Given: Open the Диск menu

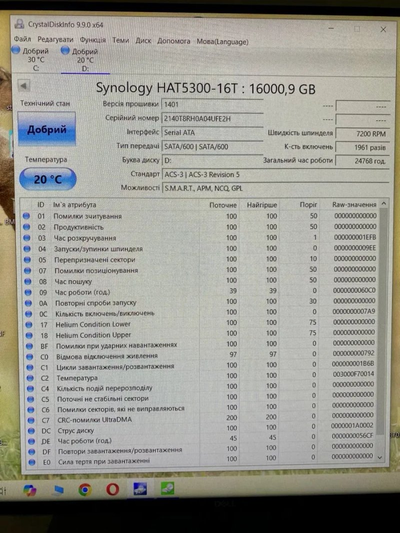Looking at the screenshot, I should (x=143, y=41).
